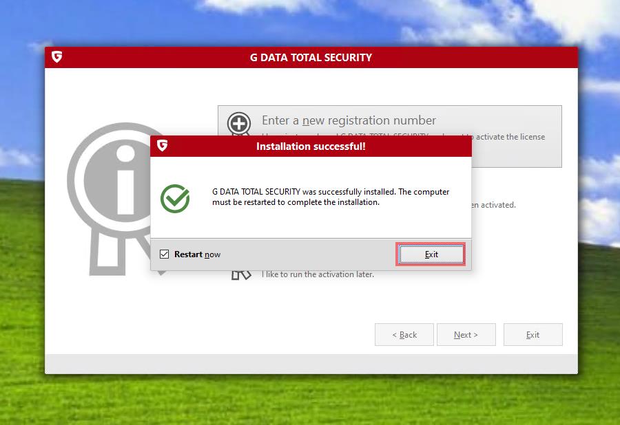Click the G DATA shield logo in the Installation successful dialog
This screenshot has height=425, width=620.
[x=163, y=146]
